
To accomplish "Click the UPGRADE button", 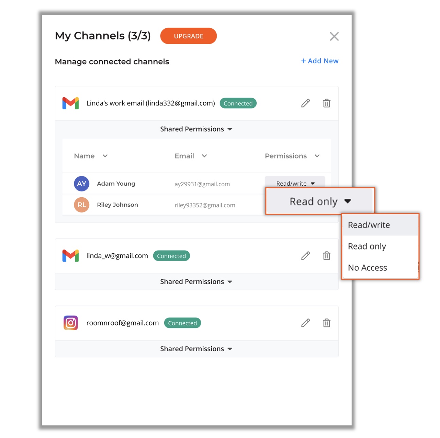I will (x=188, y=36).
